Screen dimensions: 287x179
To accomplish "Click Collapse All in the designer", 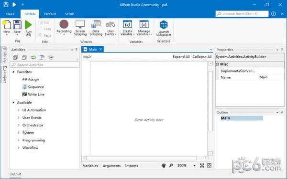I will (x=202, y=57).
